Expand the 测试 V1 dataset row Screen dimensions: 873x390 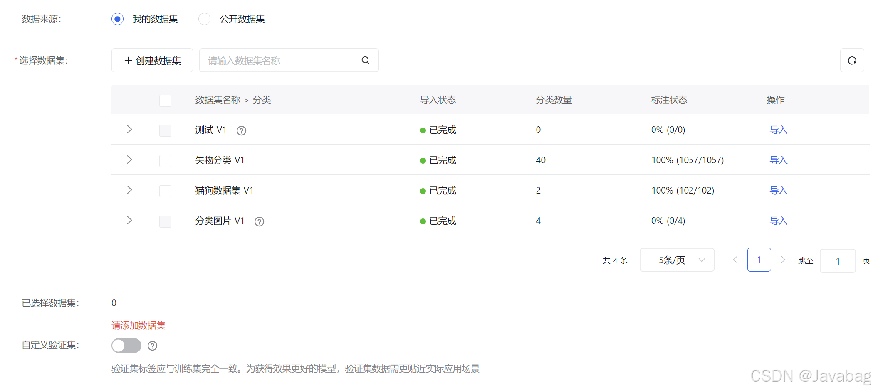[x=129, y=129]
